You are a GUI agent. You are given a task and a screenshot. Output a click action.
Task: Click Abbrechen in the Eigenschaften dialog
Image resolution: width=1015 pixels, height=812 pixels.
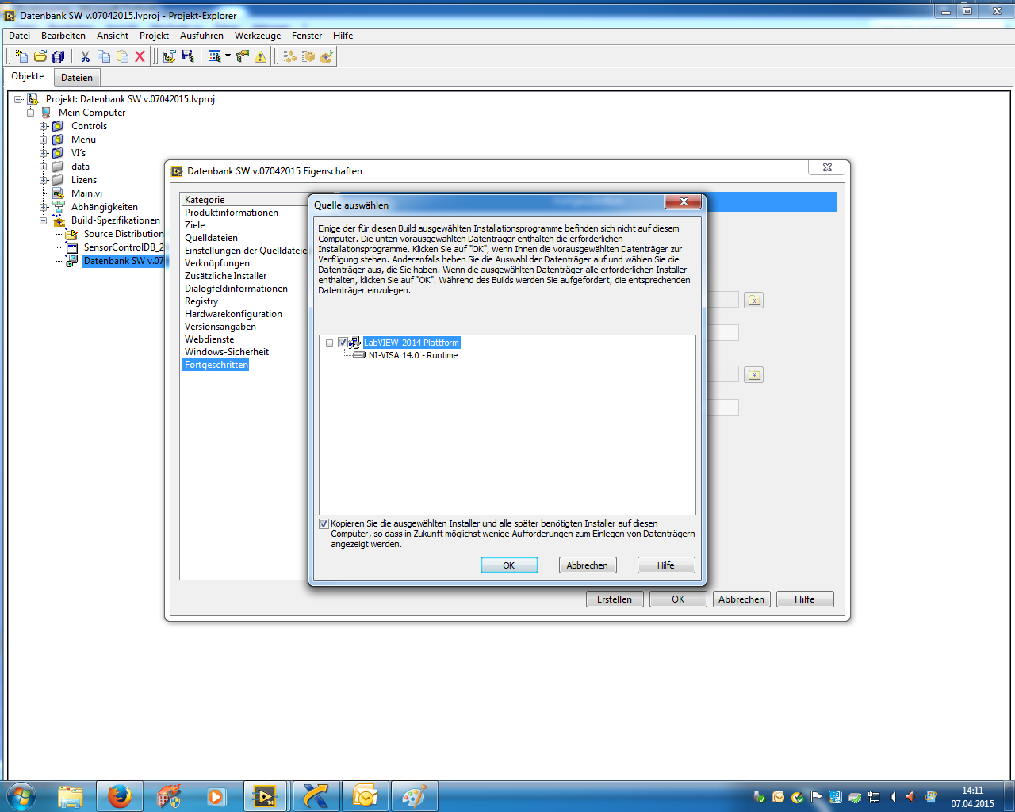741,599
